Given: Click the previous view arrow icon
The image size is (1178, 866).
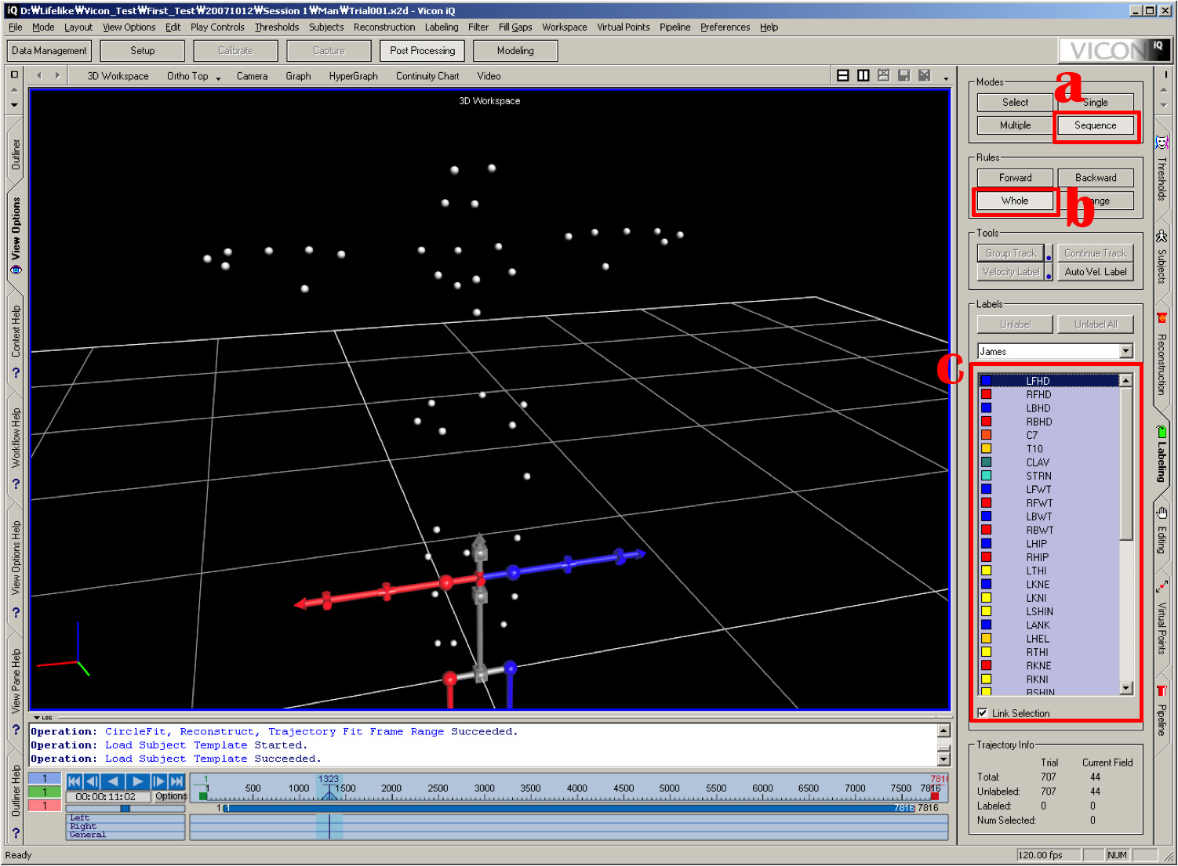Looking at the screenshot, I should [x=38, y=76].
